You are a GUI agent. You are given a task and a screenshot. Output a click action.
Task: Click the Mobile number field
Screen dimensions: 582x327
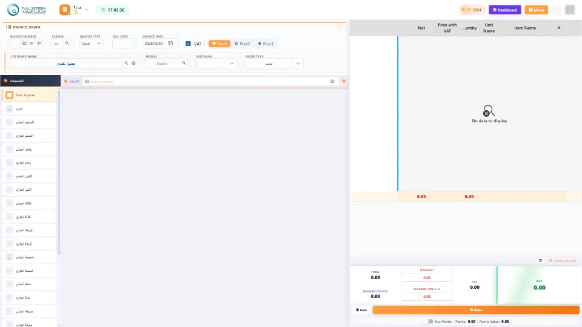(162, 64)
